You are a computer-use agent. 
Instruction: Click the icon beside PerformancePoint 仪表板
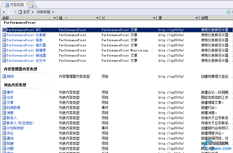click(4, 35)
